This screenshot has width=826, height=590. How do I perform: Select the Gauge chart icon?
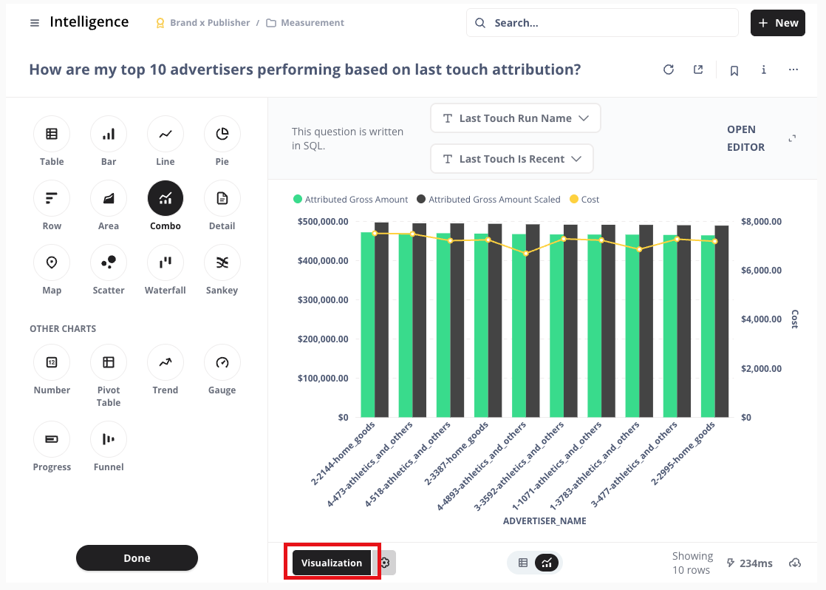click(x=222, y=362)
